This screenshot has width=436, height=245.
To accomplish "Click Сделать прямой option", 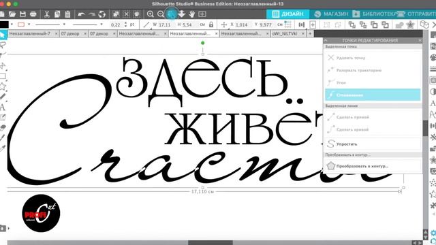I will [373, 117].
